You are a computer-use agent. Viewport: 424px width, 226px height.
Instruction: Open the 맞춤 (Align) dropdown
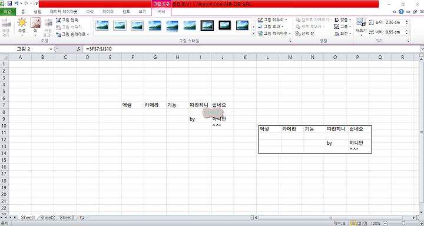(x=343, y=20)
